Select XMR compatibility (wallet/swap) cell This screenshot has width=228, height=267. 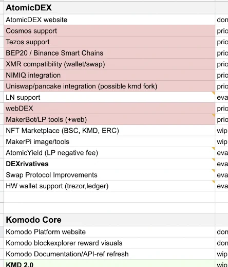click(109, 64)
